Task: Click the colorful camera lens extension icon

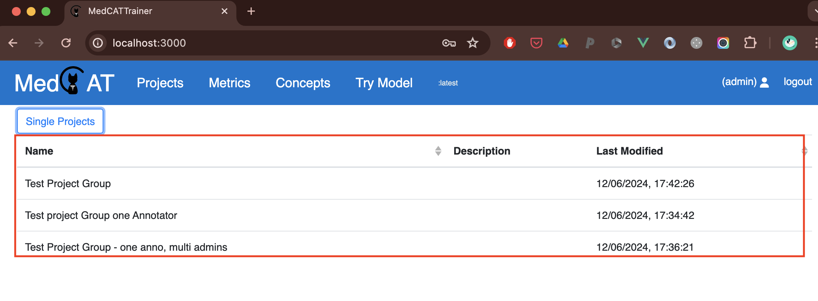Action: (x=723, y=43)
